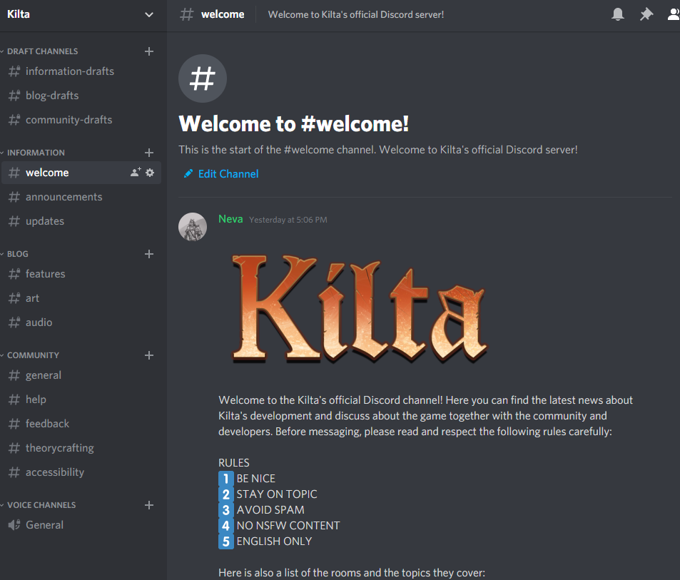The image size is (680, 580).
Task: Open the notification settings bell icon
Action: [618, 14]
